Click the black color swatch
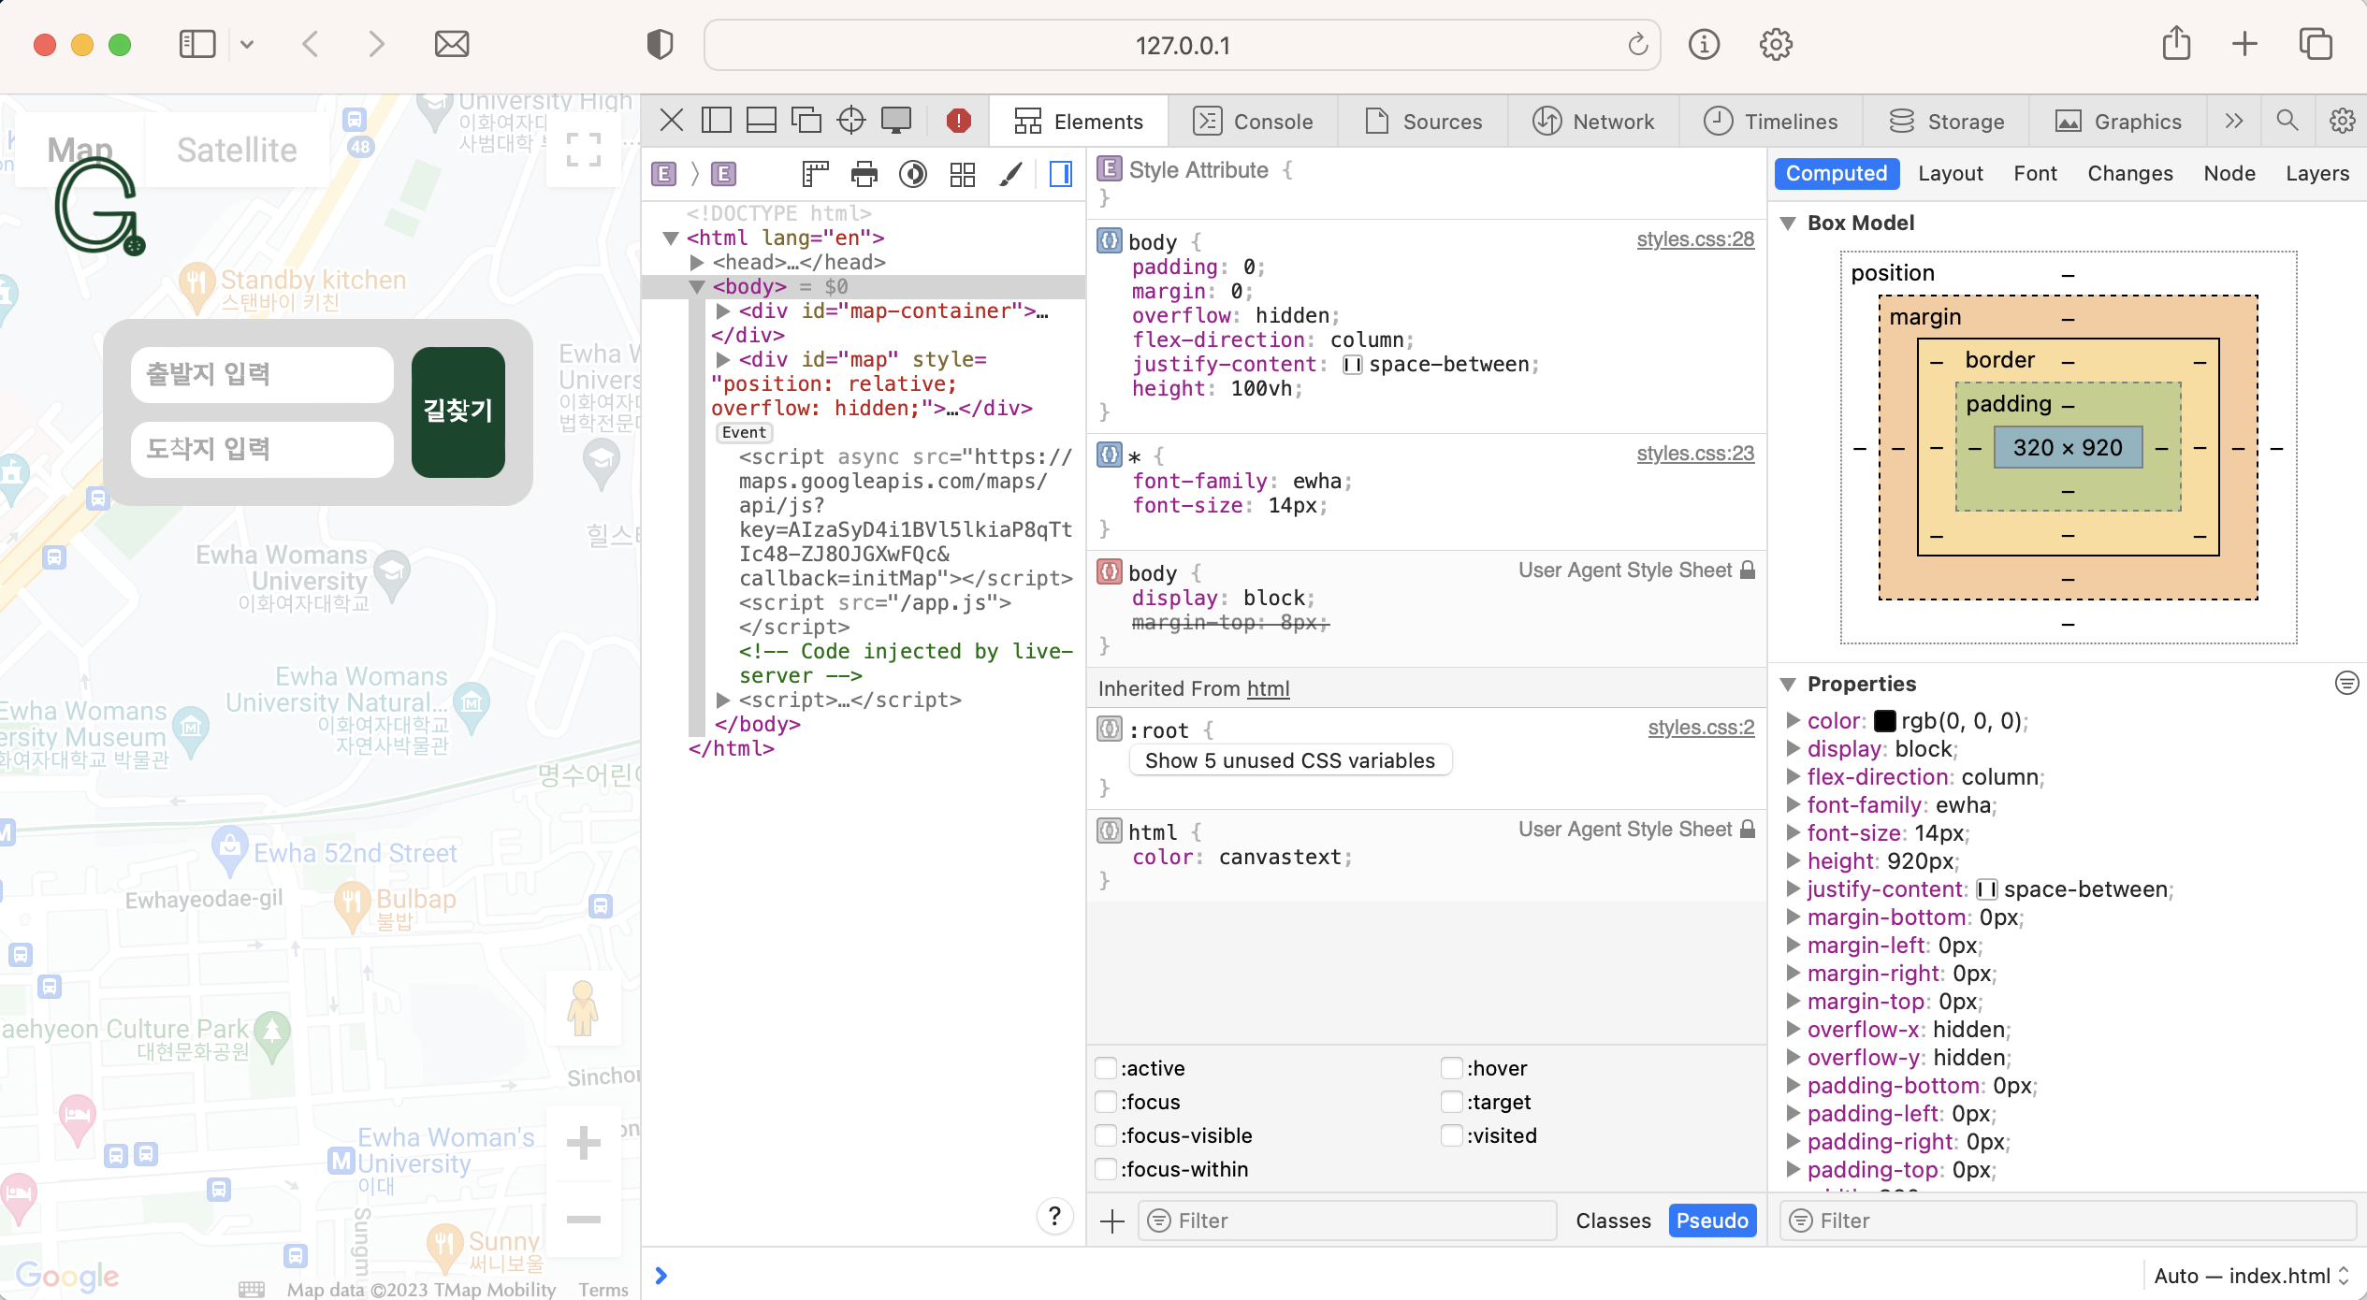Viewport: 2367px width, 1300px height. [1884, 721]
